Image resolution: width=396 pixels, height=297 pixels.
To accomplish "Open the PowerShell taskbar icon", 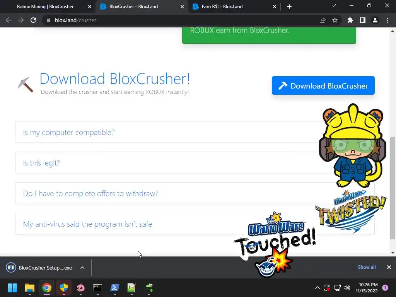I will (114, 288).
